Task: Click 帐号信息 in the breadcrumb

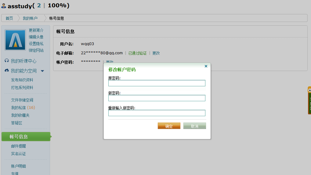Action: (x=56, y=18)
